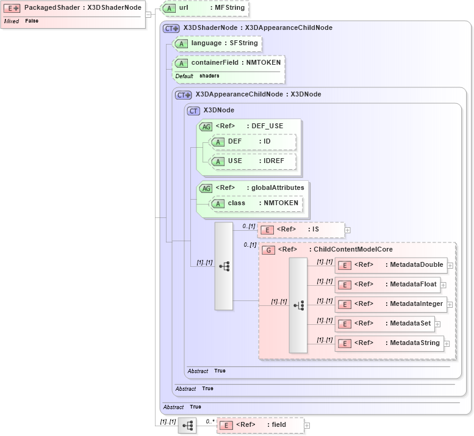This screenshot has width=474, height=436.
Task: Select the : ChildContentModelCore group label
Action: (x=351, y=249)
